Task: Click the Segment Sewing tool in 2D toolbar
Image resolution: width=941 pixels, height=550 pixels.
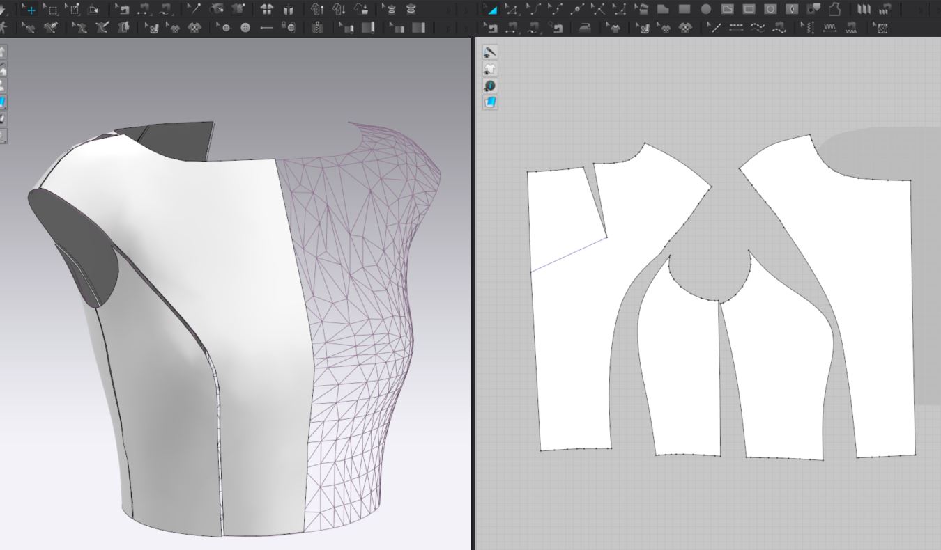Action: 491,28
